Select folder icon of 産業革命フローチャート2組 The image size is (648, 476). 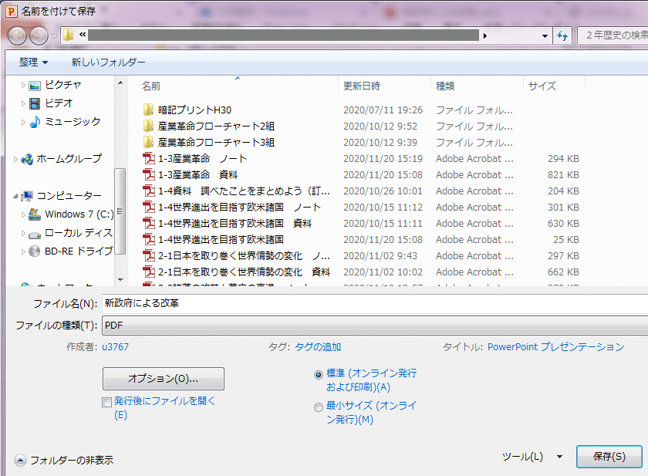click(148, 126)
